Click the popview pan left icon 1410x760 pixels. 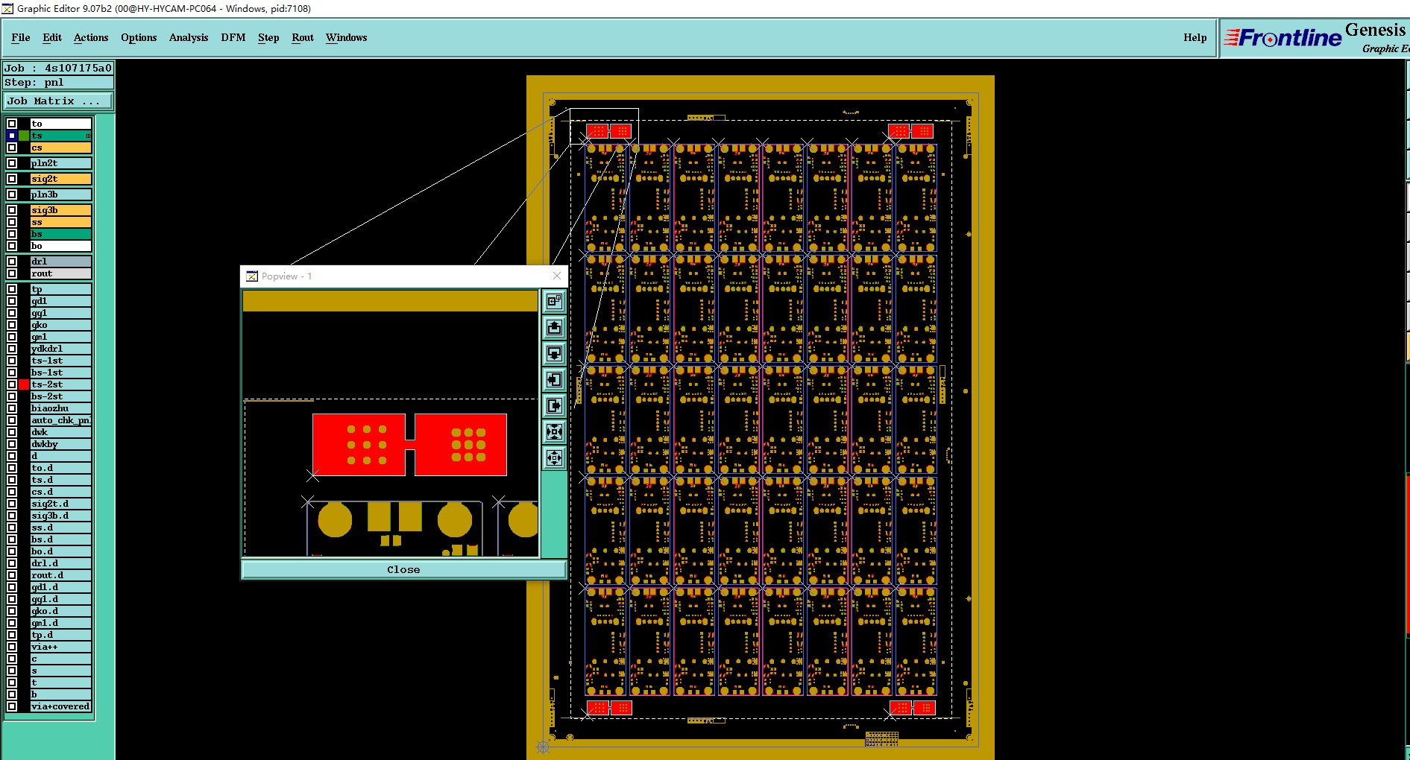point(554,379)
